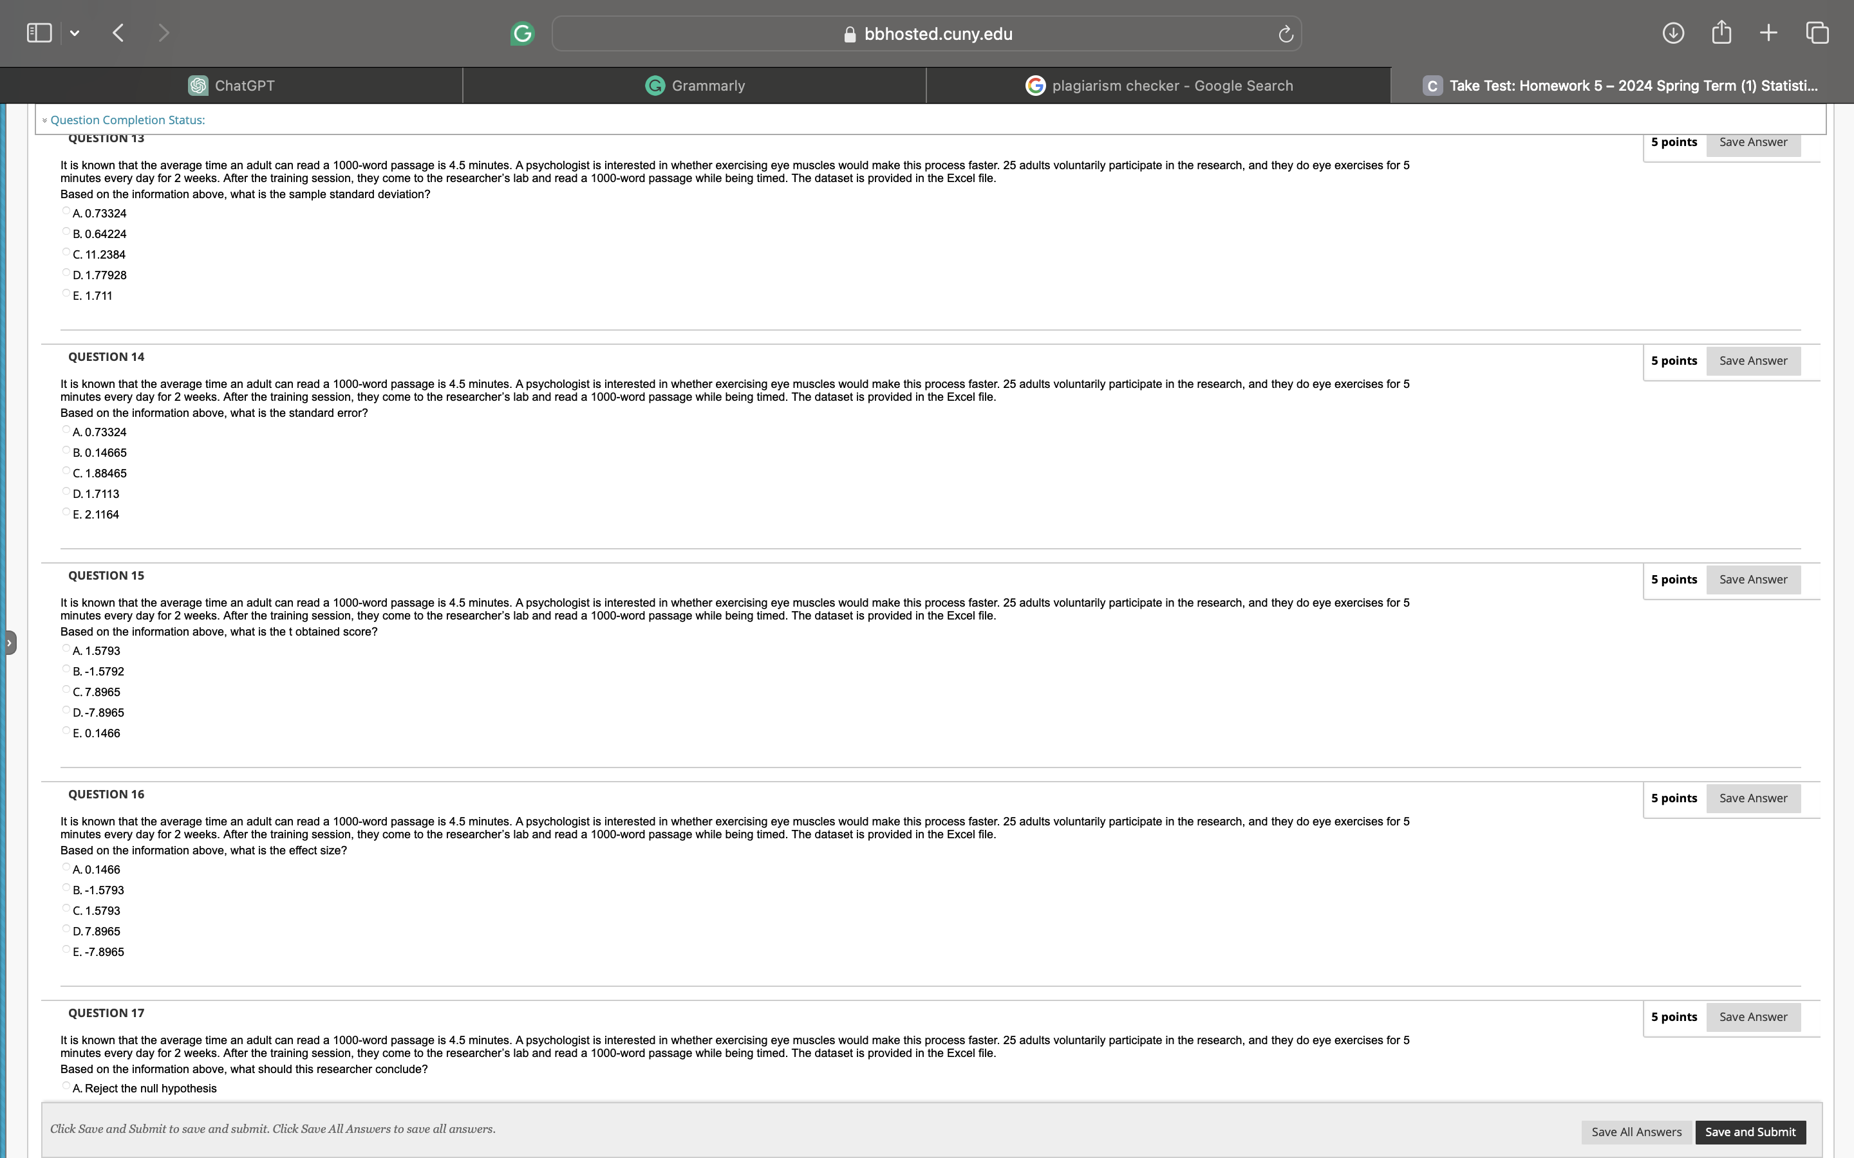Click Save Answer for Question 14
The height and width of the screenshot is (1158, 1854).
point(1753,360)
